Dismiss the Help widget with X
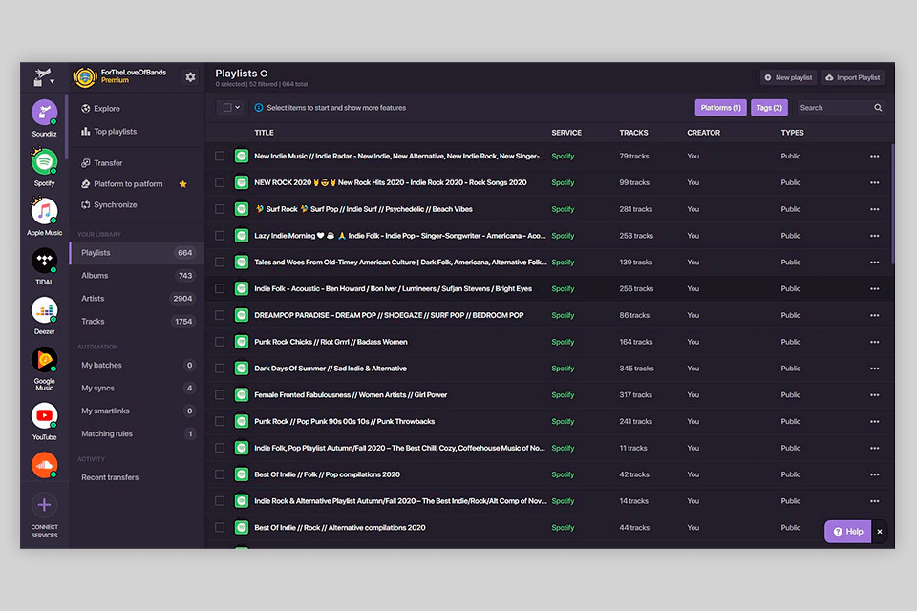Viewport: 917px width, 611px height. [880, 532]
